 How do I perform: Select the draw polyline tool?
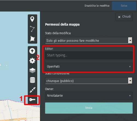tap(32, 29)
